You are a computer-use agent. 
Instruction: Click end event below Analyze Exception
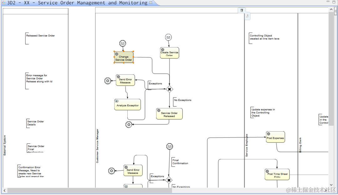pos(129,124)
